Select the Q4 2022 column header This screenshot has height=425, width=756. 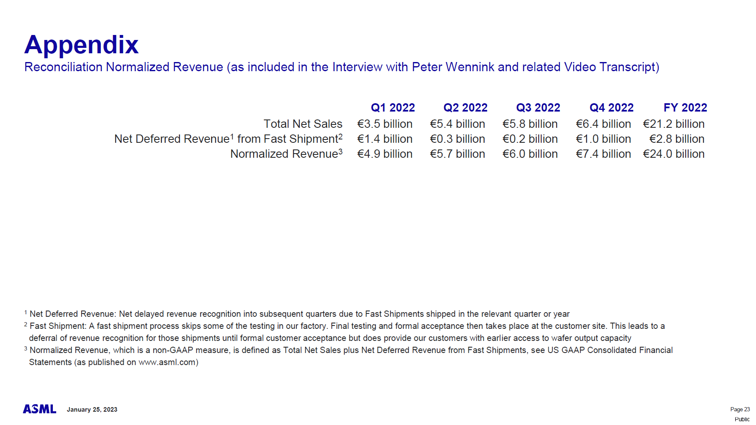612,108
